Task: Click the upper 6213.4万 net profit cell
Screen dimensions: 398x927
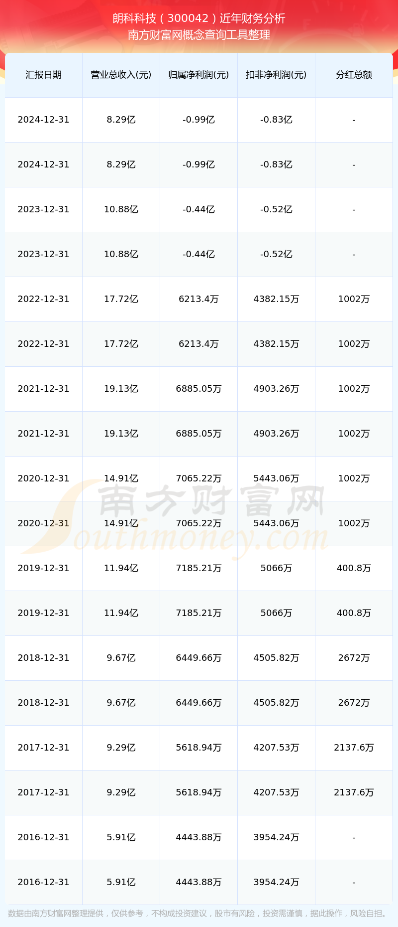Action: pyautogui.click(x=199, y=299)
